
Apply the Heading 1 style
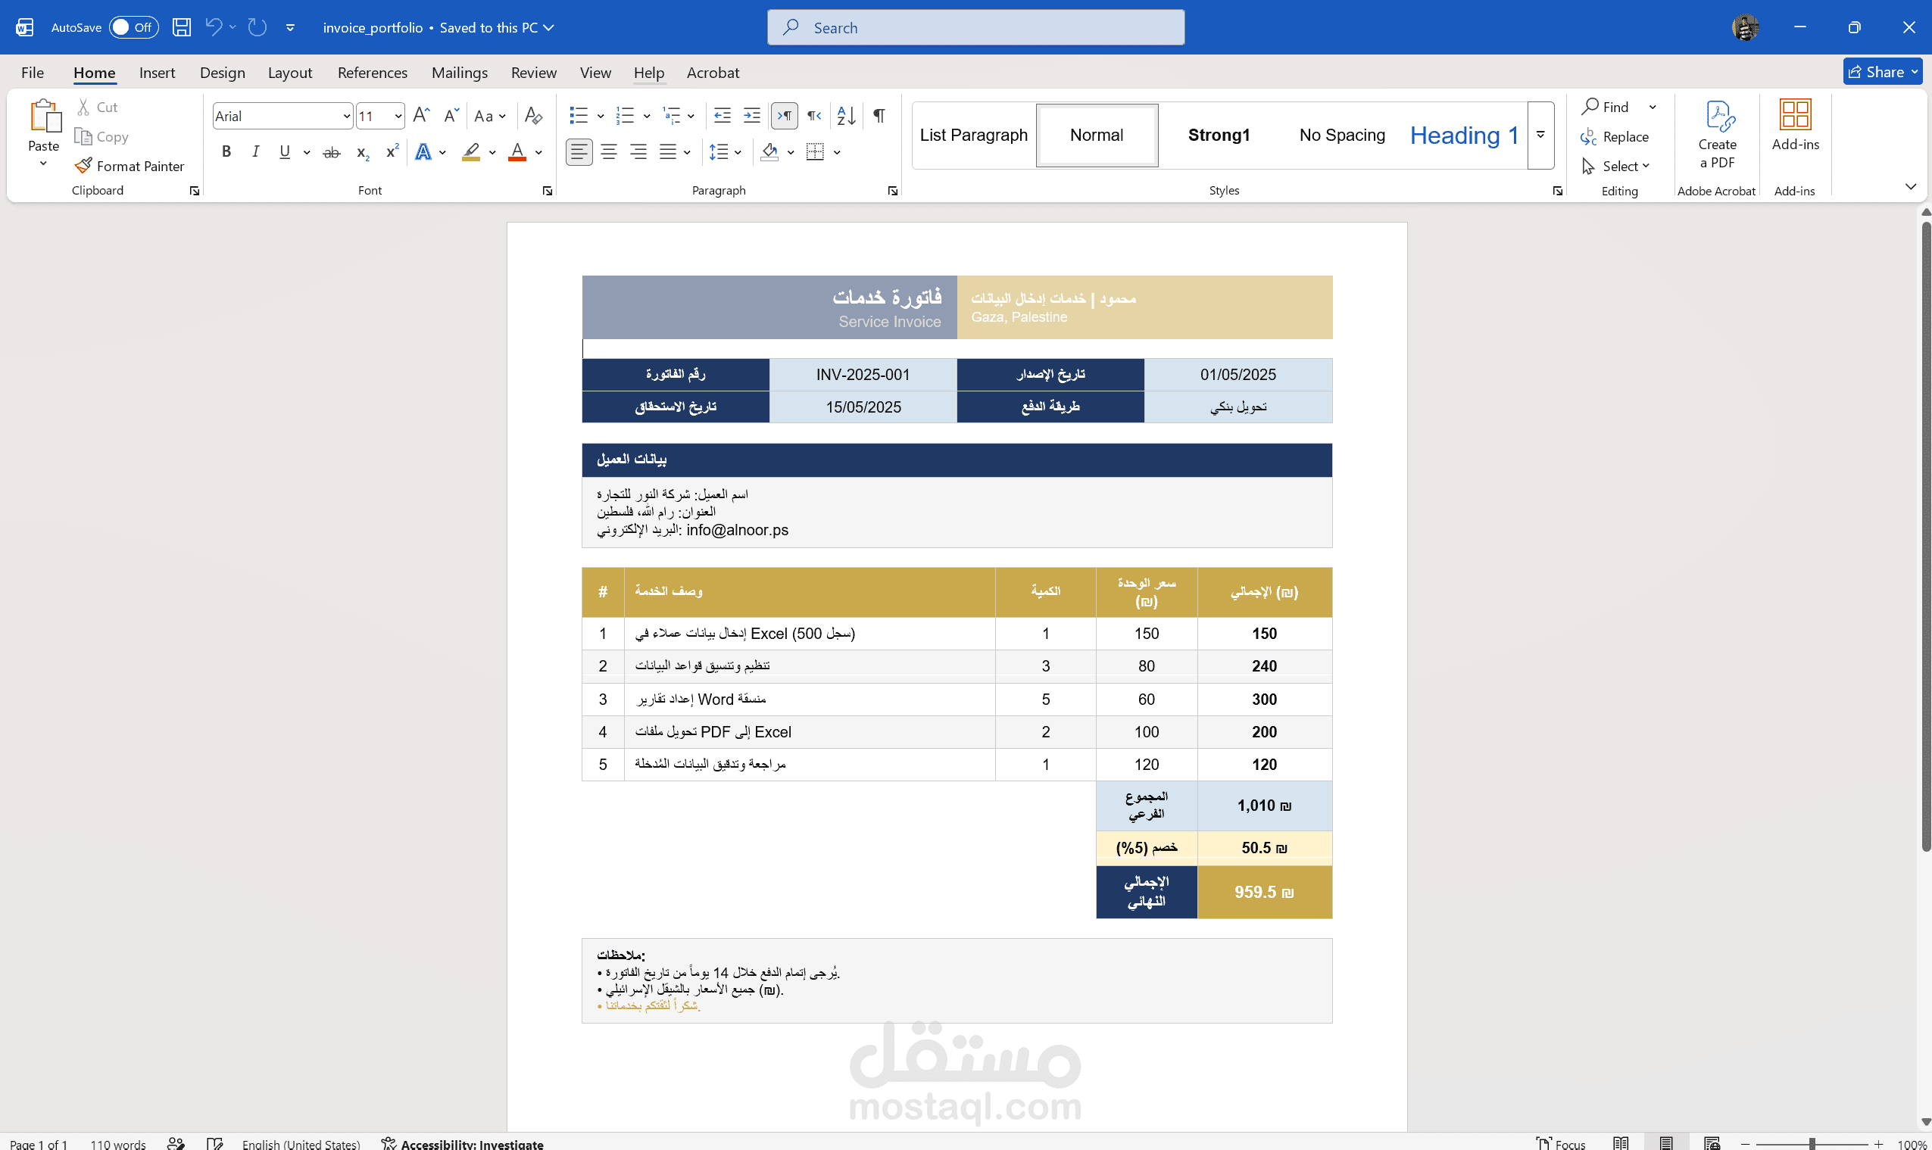pyautogui.click(x=1464, y=135)
